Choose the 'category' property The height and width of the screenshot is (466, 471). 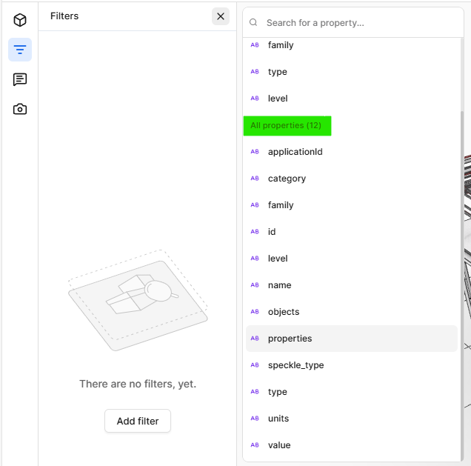point(287,179)
